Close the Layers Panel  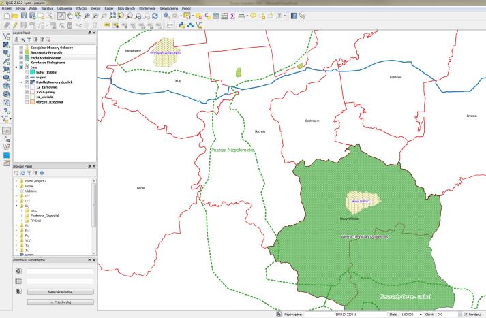(94, 33)
